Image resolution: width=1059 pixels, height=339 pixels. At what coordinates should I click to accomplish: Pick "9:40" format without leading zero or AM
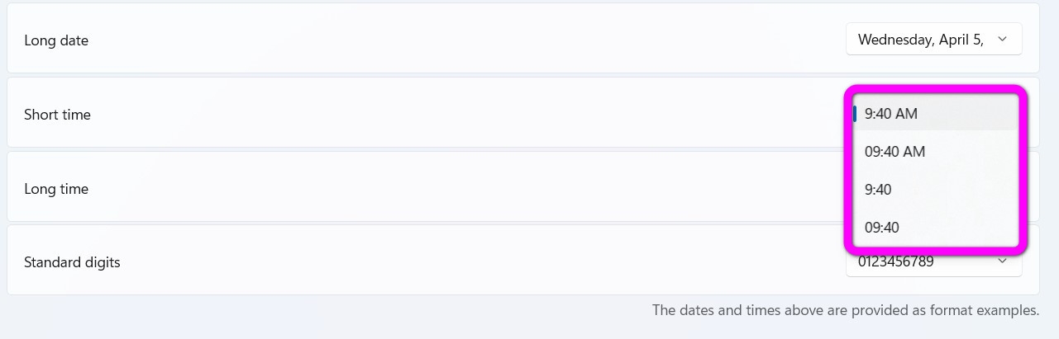pos(878,190)
